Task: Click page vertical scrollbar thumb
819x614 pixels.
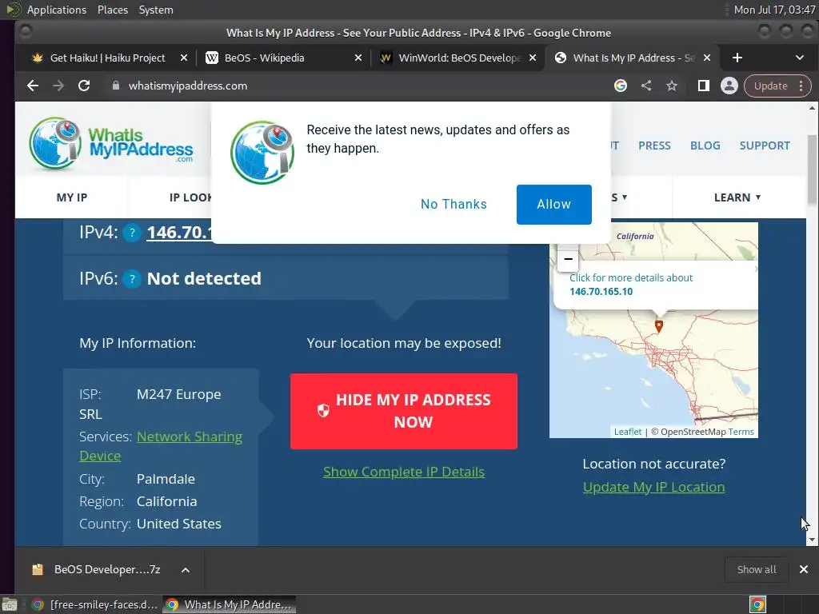Action: (x=812, y=169)
